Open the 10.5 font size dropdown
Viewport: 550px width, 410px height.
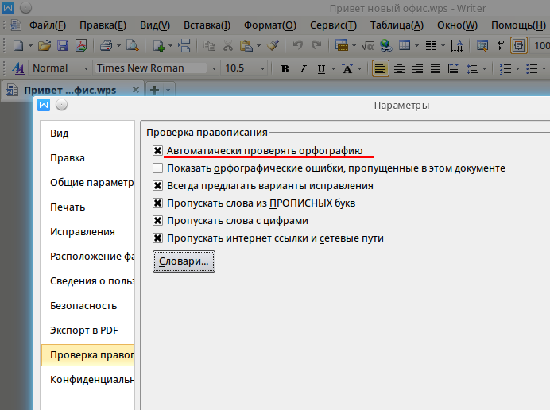pos(262,69)
